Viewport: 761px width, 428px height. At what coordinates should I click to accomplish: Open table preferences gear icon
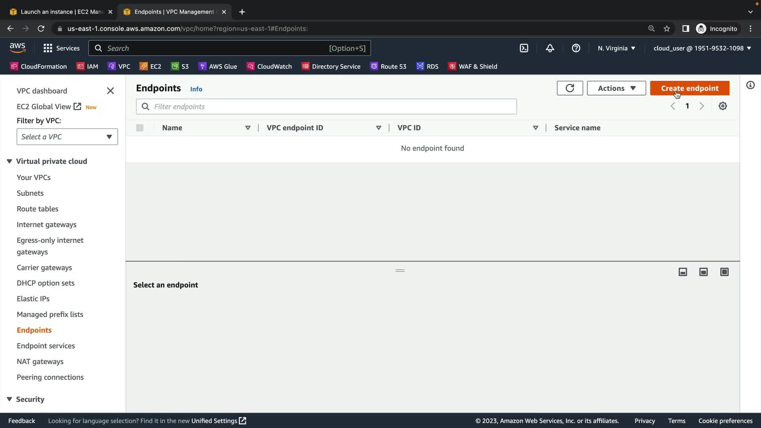[x=723, y=106]
